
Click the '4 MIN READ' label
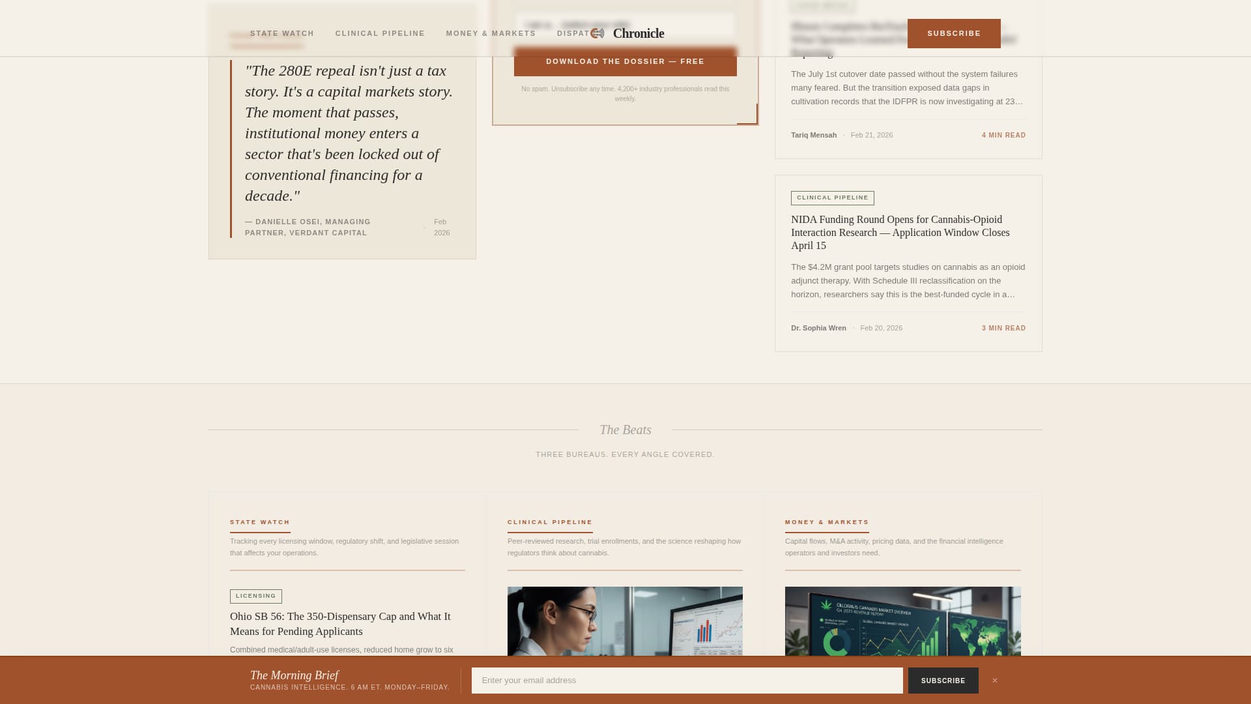[1003, 135]
